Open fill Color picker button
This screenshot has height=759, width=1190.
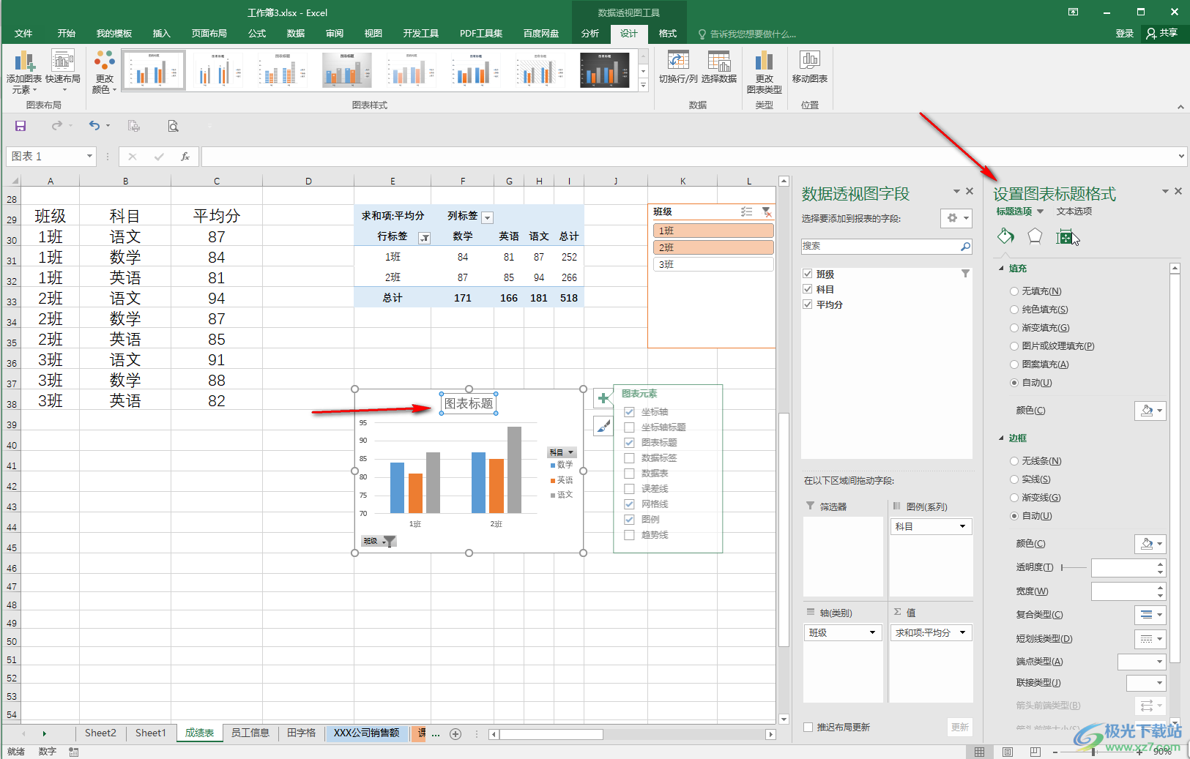pyautogui.click(x=1150, y=411)
